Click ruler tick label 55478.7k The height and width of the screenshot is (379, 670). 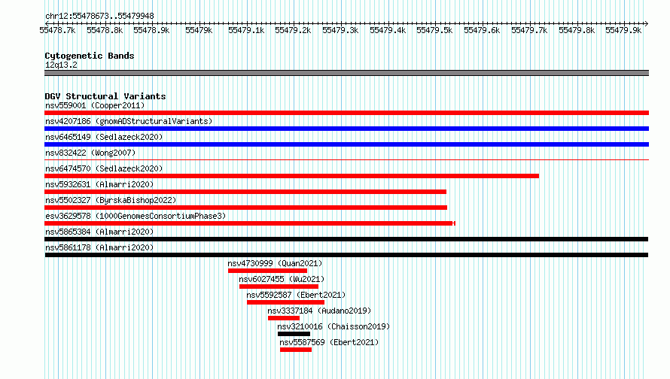click(x=57, y=30)
